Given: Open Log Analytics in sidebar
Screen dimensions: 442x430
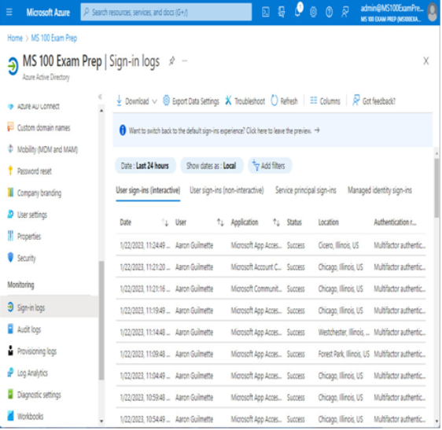Looking at the screenshot, I should pos(32,373).
